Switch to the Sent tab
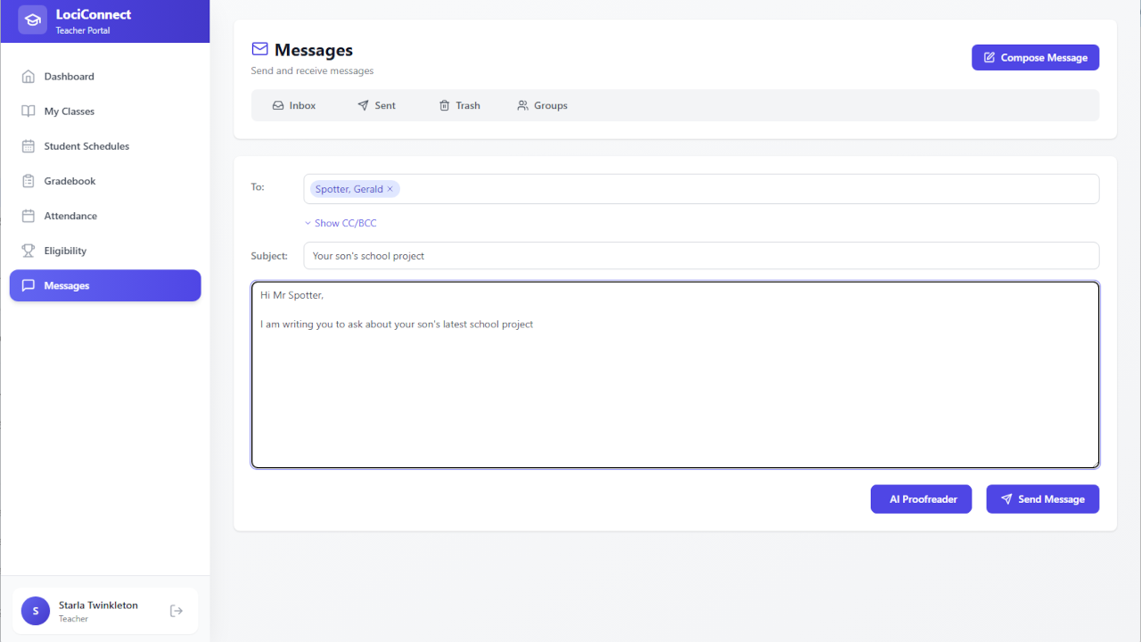The image size is (1141, 642). (x=376, y=105)
